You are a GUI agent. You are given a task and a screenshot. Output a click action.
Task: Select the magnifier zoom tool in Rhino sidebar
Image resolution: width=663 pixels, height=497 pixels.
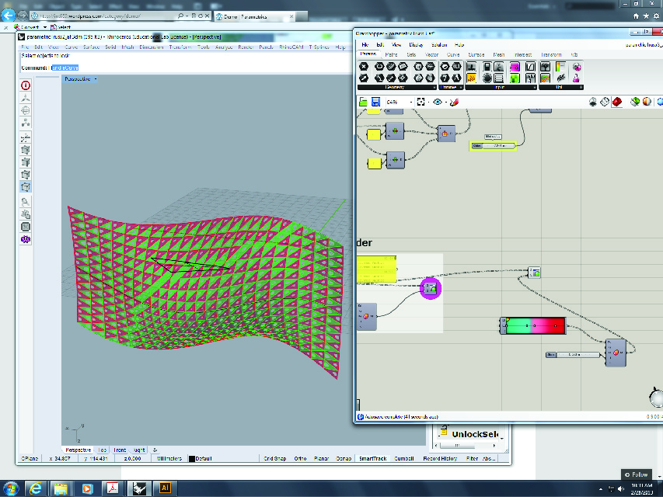click(x=26, y=201)
